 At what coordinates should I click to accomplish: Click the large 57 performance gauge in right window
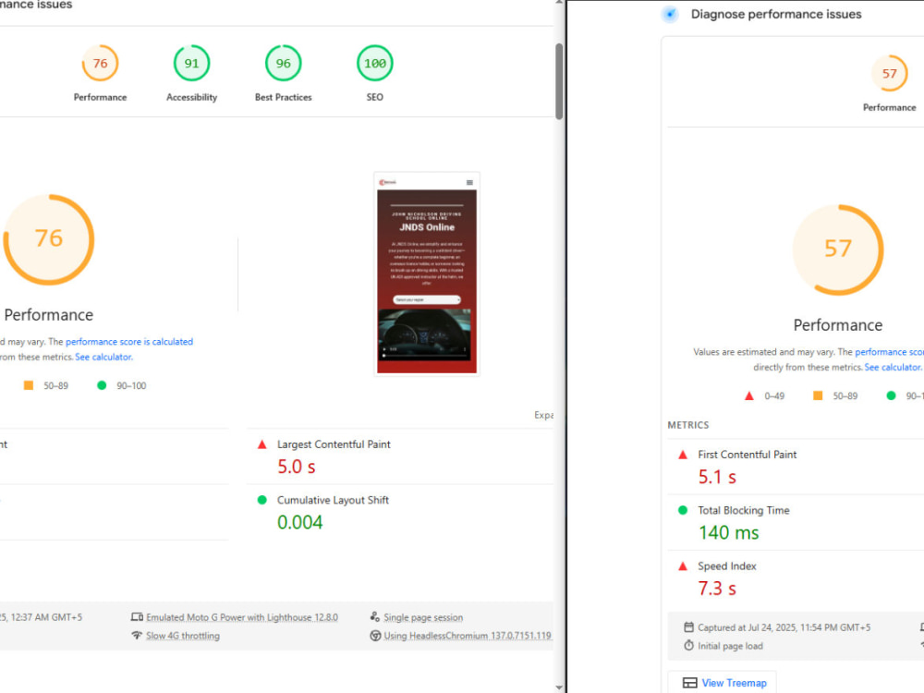click(x=837, y=249)
